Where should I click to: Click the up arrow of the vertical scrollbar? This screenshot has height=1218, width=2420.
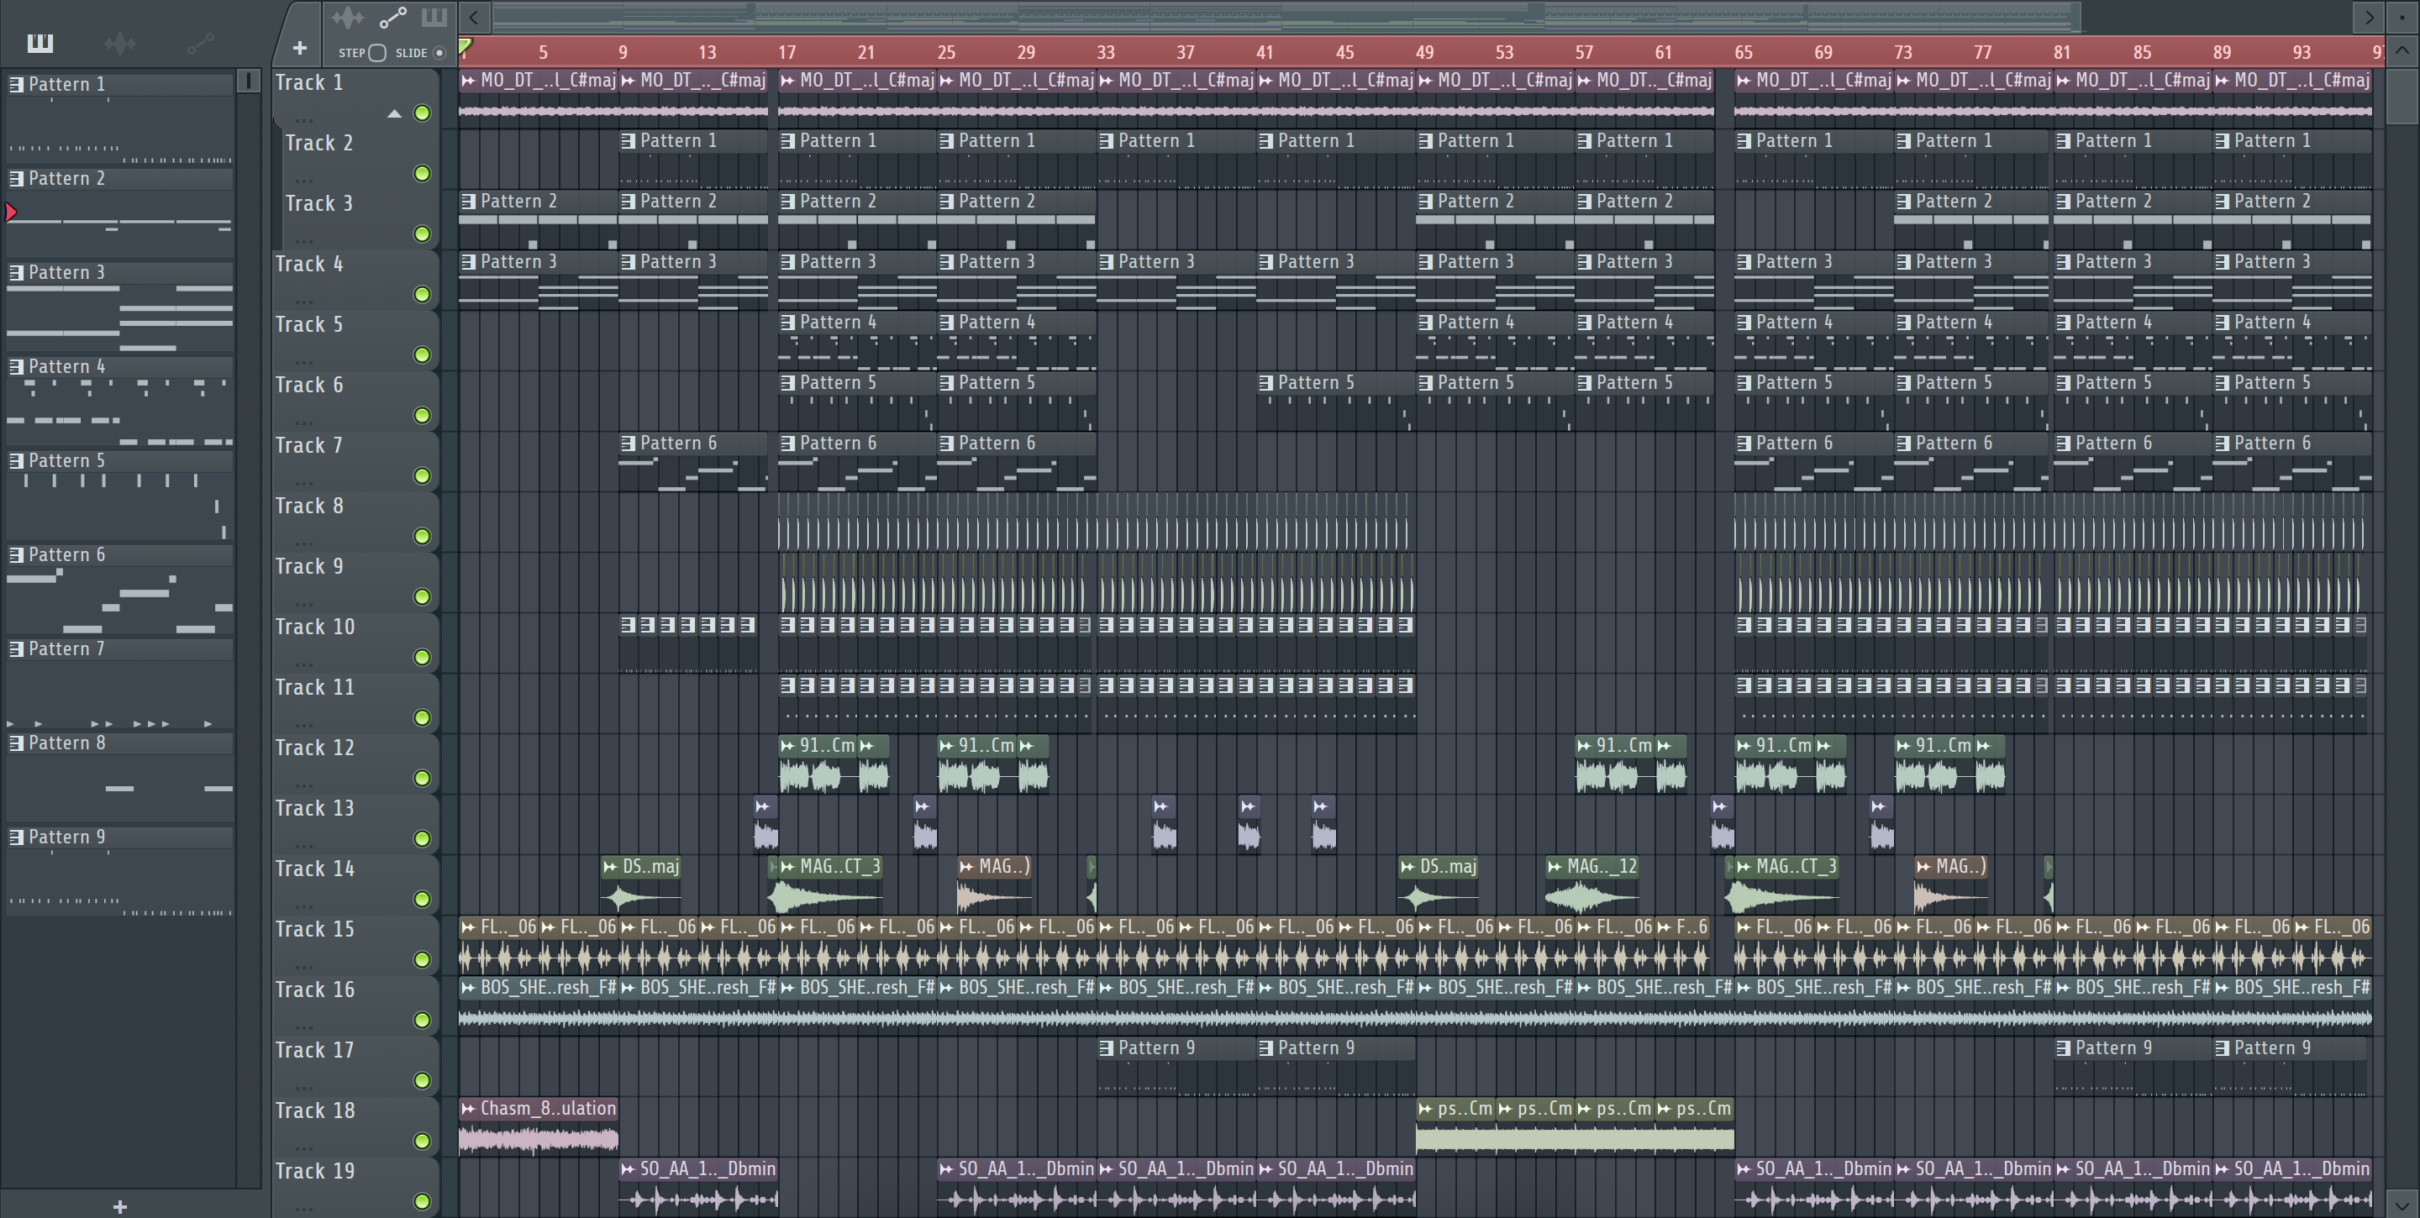2402,50
